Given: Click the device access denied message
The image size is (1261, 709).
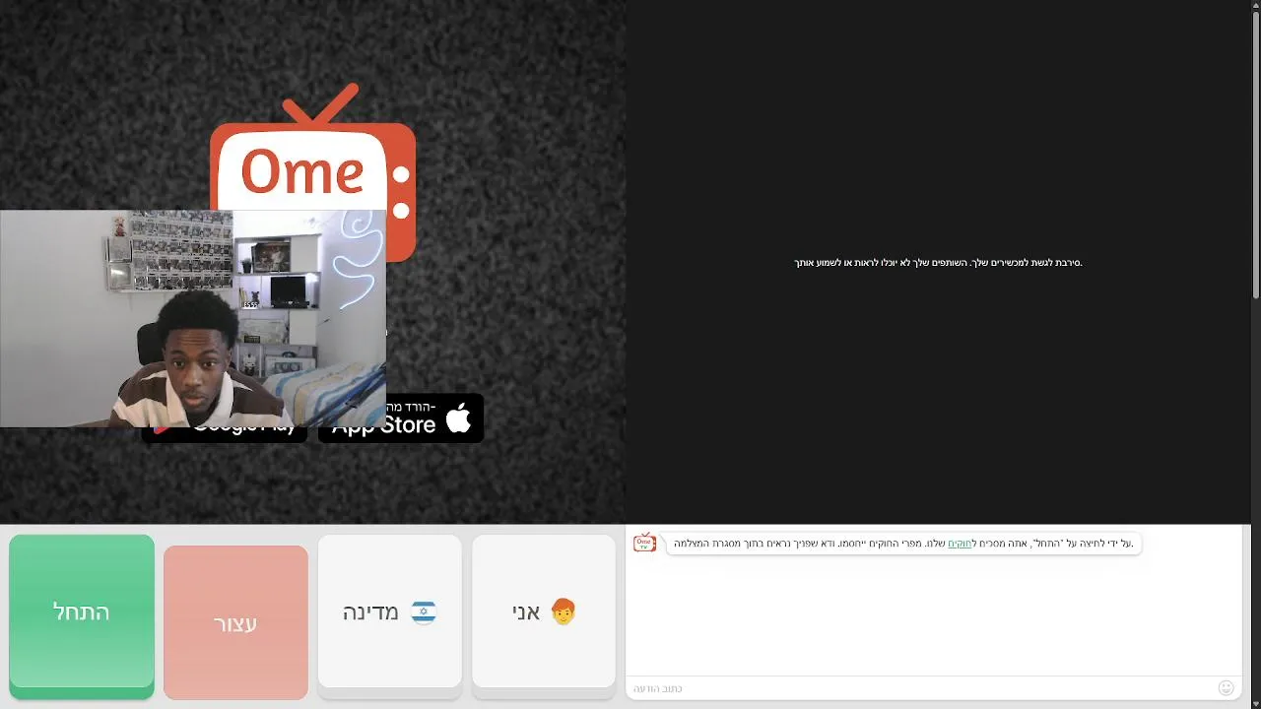Looking at the screenshot, I should 938,263.
